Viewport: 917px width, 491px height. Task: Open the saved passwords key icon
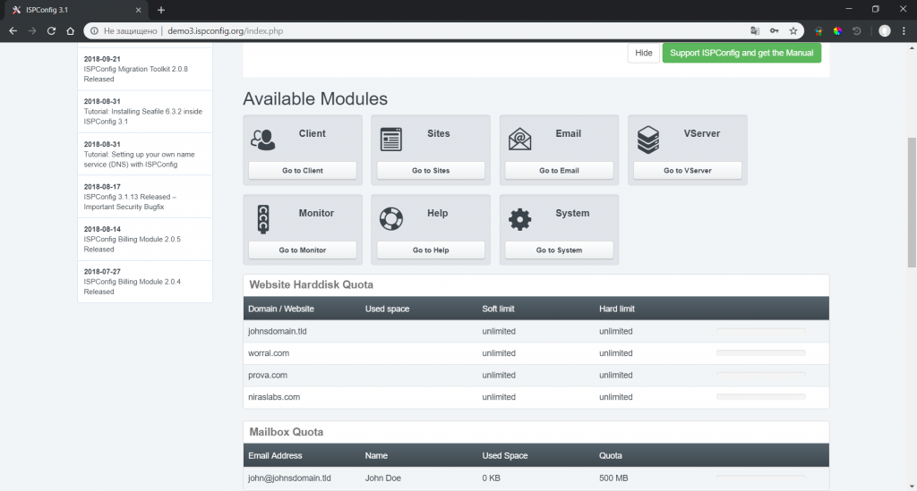(775, 31)
